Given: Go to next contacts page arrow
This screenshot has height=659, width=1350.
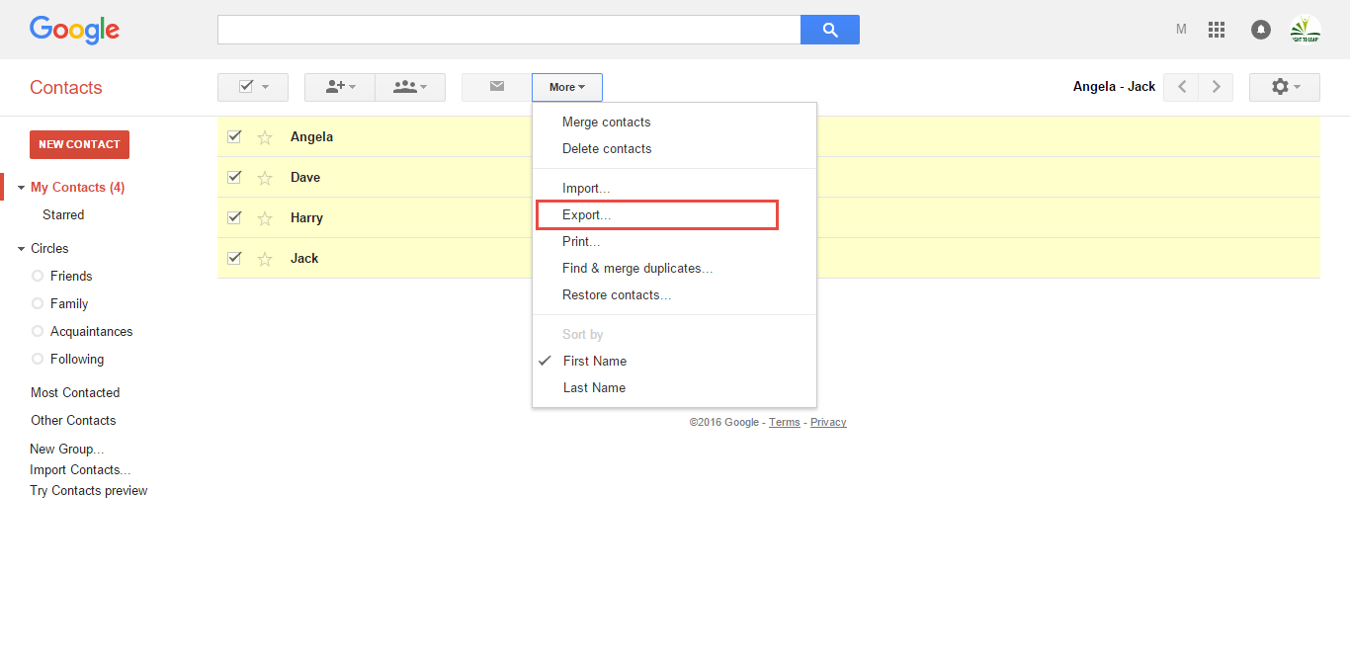Looking at the screenshot, I should [x=1216, y=87].
